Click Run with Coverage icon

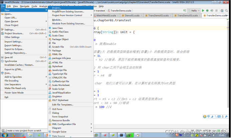(212, 10)
